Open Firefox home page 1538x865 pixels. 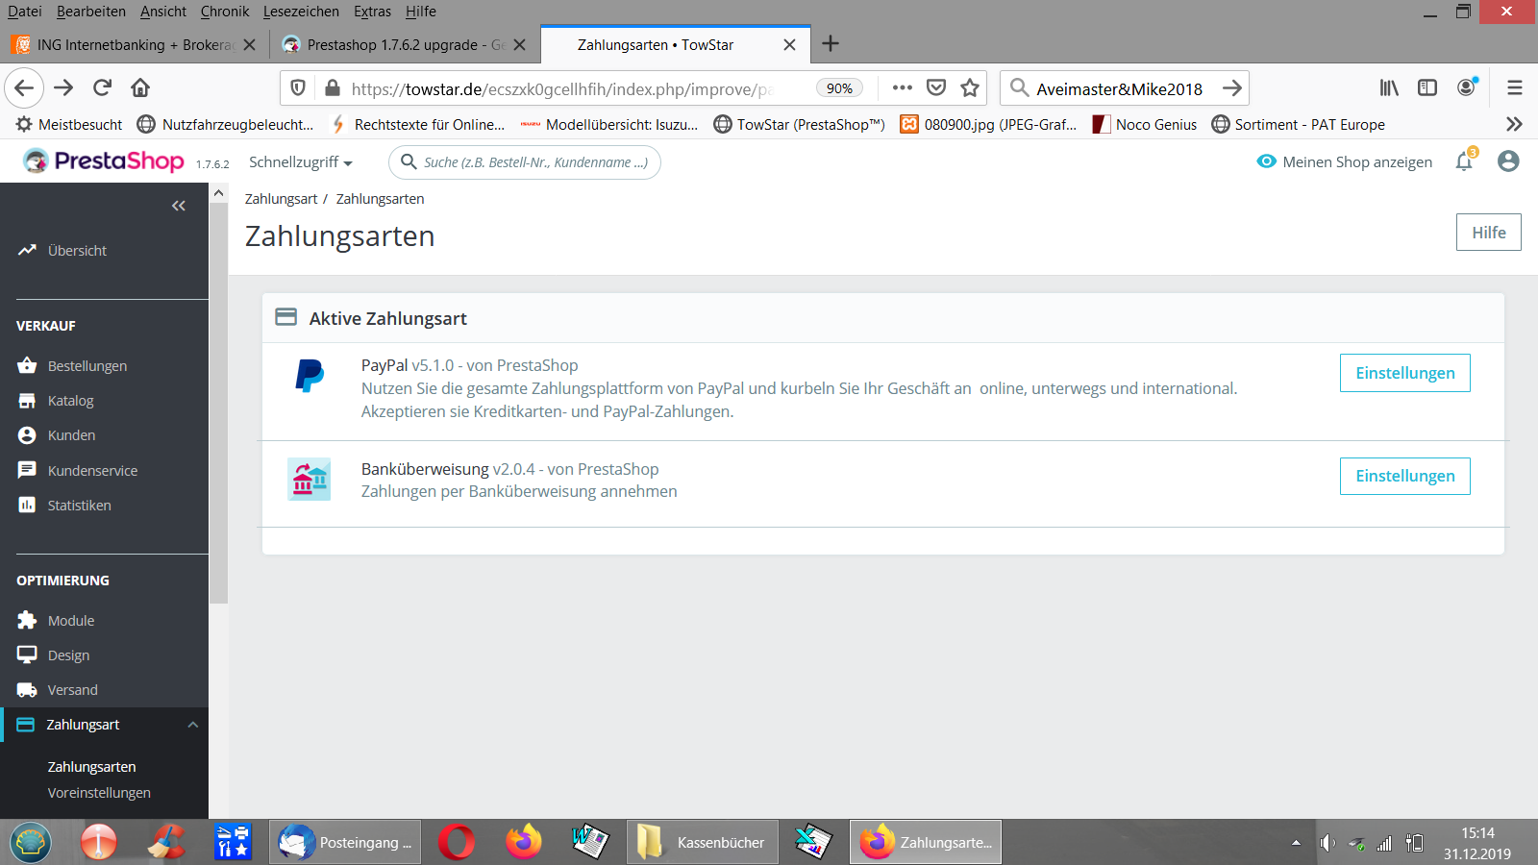(140, 87)
